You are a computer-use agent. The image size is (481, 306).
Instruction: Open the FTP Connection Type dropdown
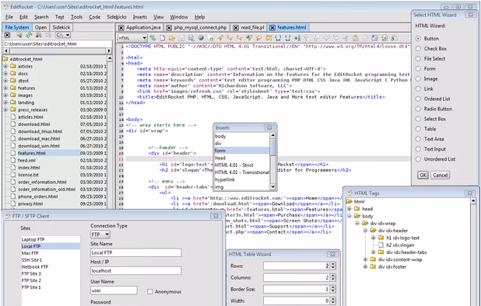click(x=100, y=235)
